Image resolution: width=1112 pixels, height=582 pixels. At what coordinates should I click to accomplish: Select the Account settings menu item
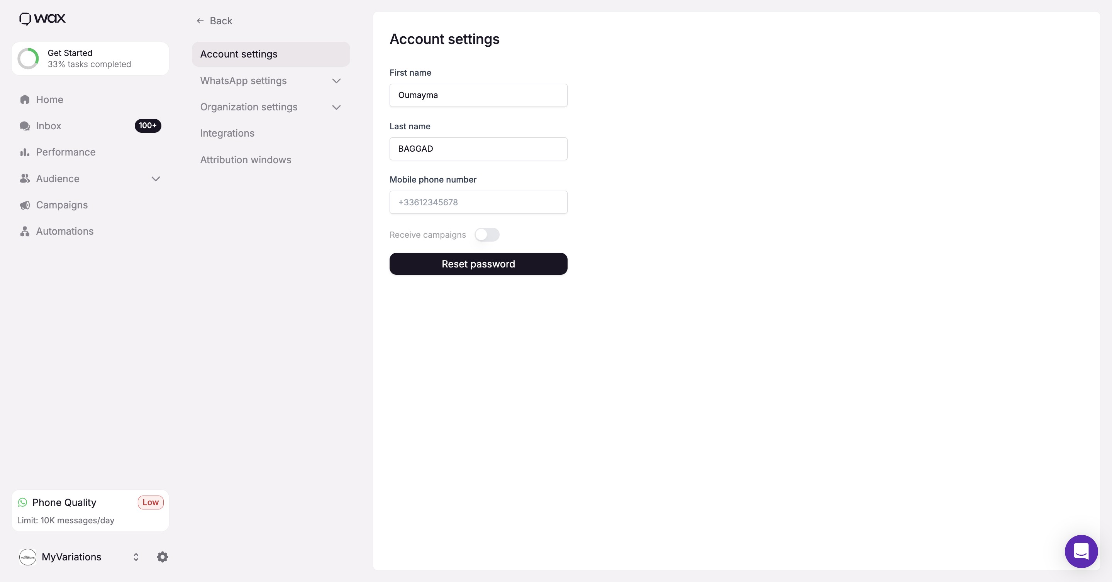click(271, 54)
